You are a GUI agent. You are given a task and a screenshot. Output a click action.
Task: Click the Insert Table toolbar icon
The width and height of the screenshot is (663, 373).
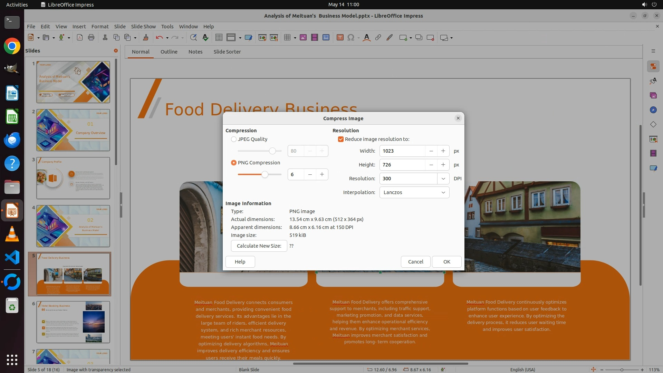pos(287,38)
